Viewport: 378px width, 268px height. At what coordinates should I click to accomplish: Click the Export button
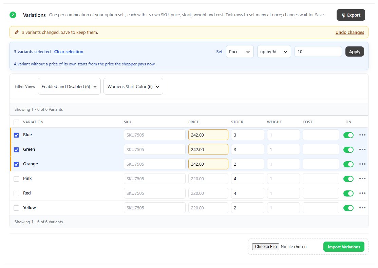(351, 15)
